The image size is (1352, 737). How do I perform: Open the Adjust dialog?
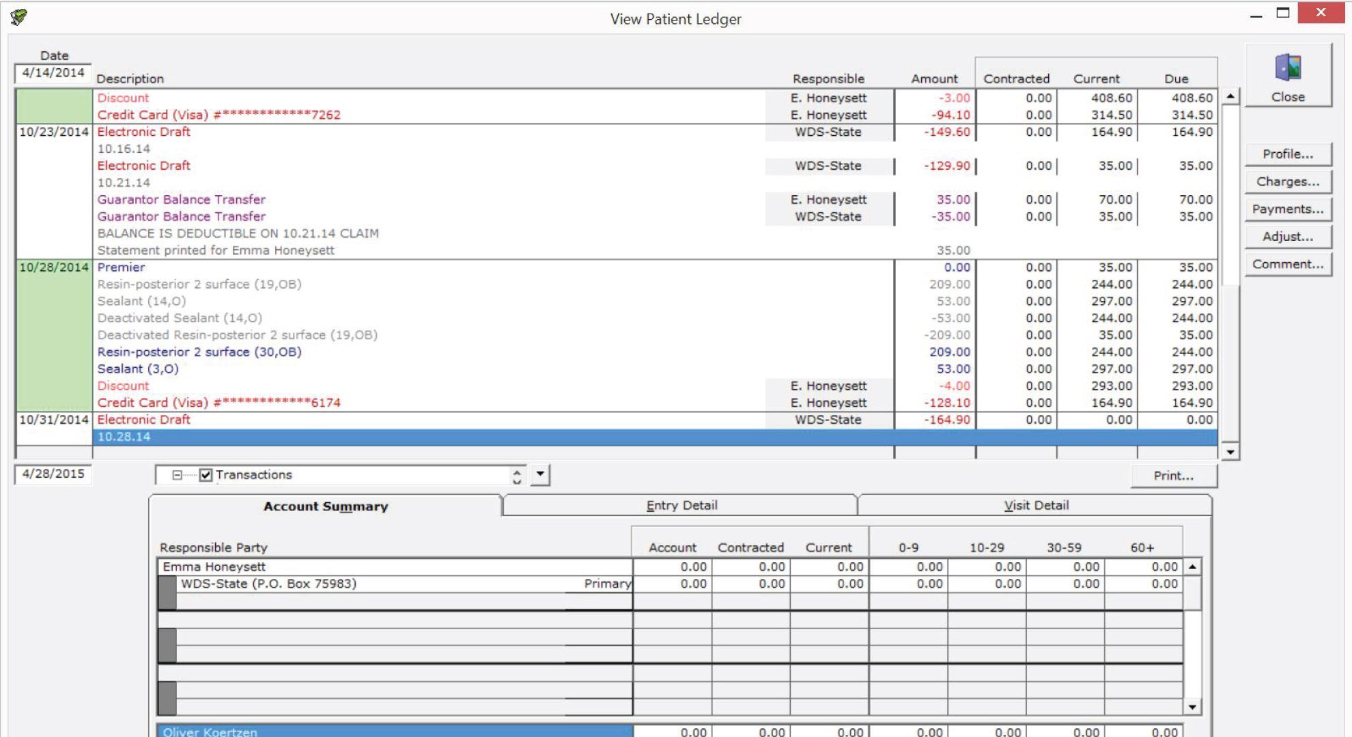pos(1288,237)
